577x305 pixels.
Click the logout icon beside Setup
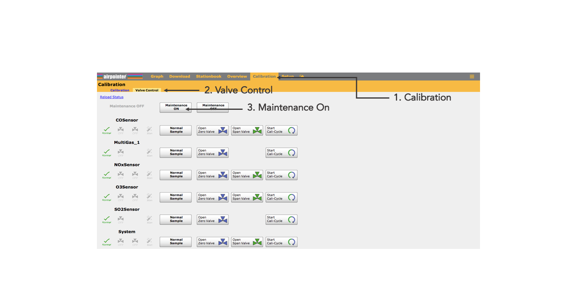pyautogui.click(x=302, y=77)
